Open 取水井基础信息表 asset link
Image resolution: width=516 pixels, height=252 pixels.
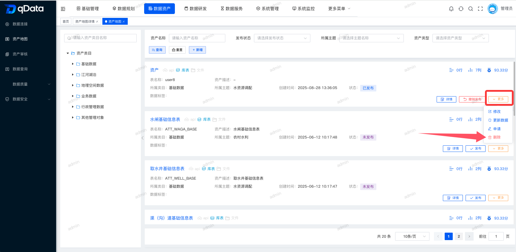click(x=167, y=169)
